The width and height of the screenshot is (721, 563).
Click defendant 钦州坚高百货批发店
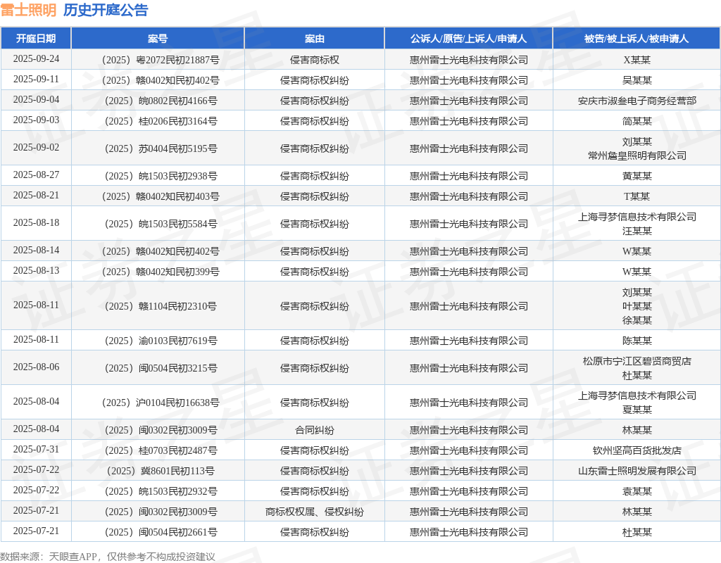[x=637, y=450]
